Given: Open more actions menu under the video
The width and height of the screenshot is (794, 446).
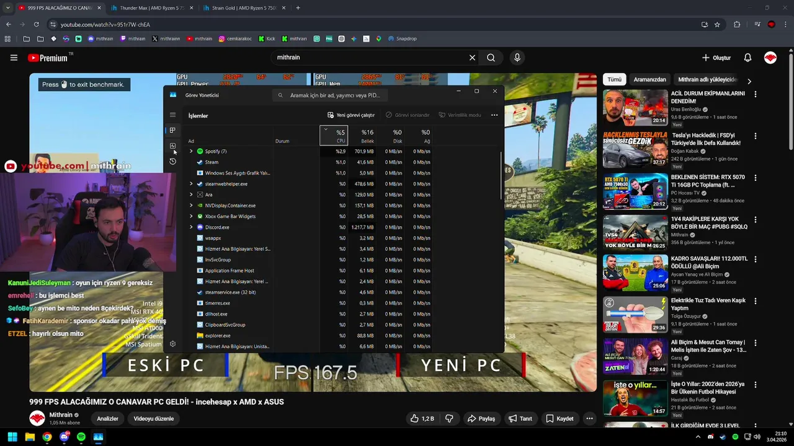Looking at the screenshot, I should (x=589, y=419).
